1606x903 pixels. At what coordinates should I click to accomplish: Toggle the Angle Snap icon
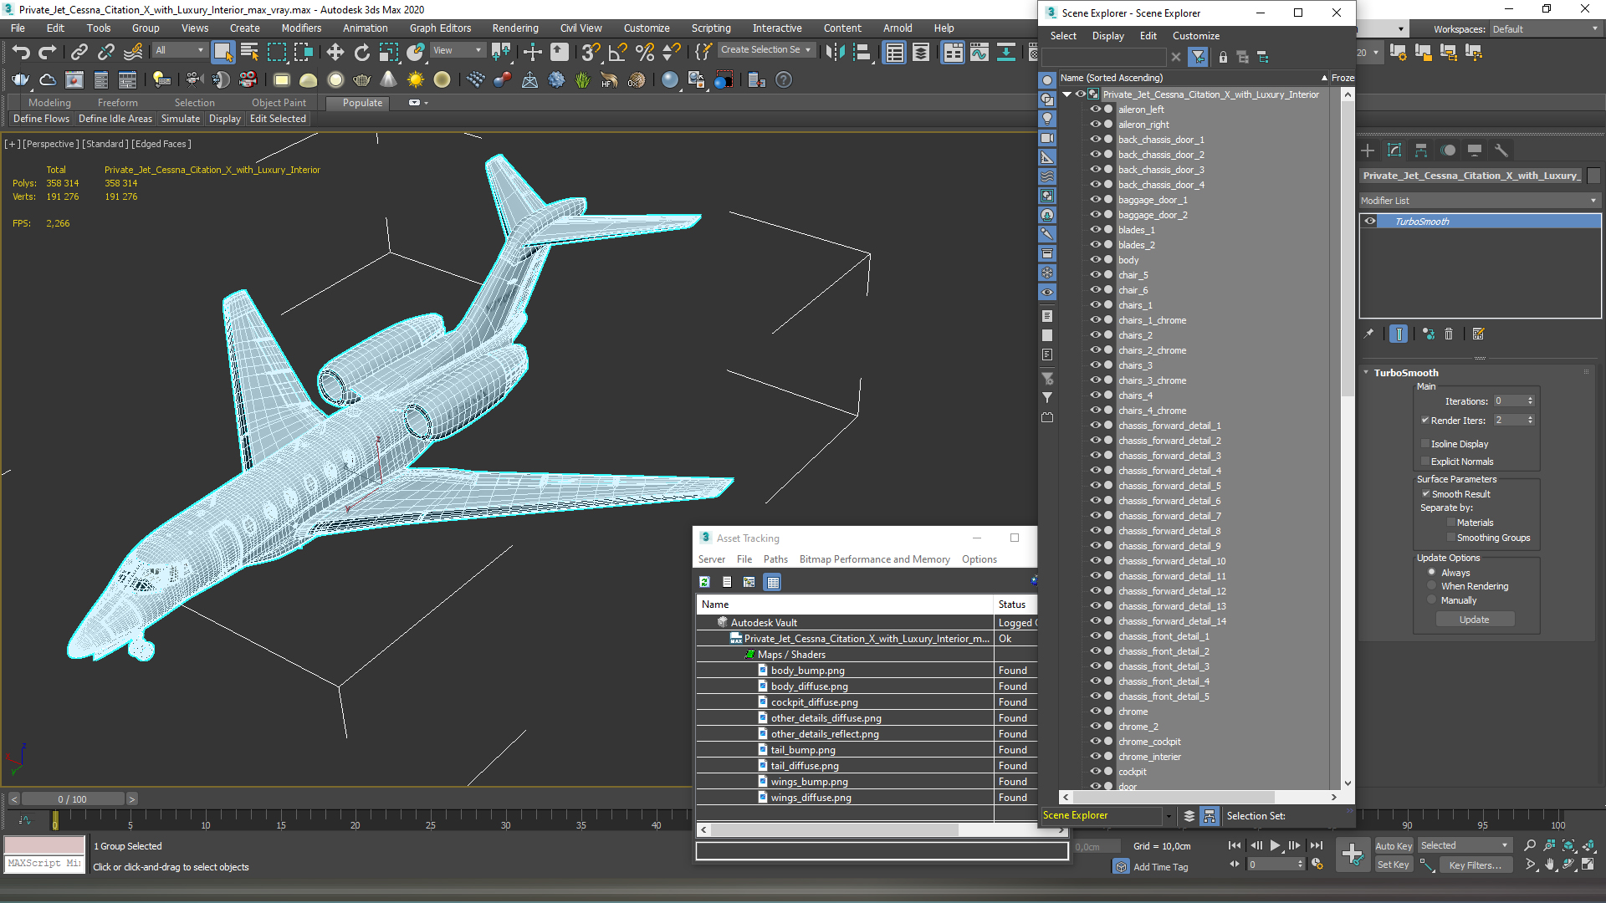[x=617, y=52]
